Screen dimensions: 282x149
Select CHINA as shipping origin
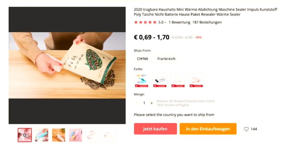(x=142, y=59)
